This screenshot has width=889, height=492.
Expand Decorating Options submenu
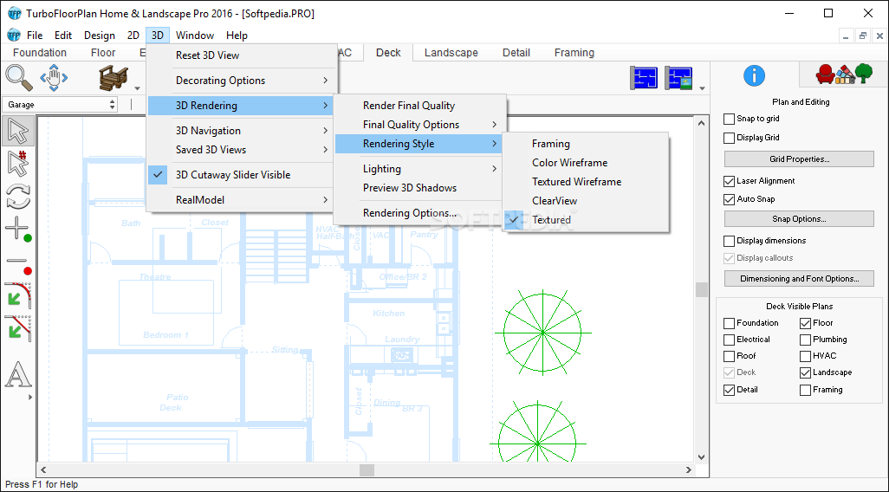tap(242, 81)
